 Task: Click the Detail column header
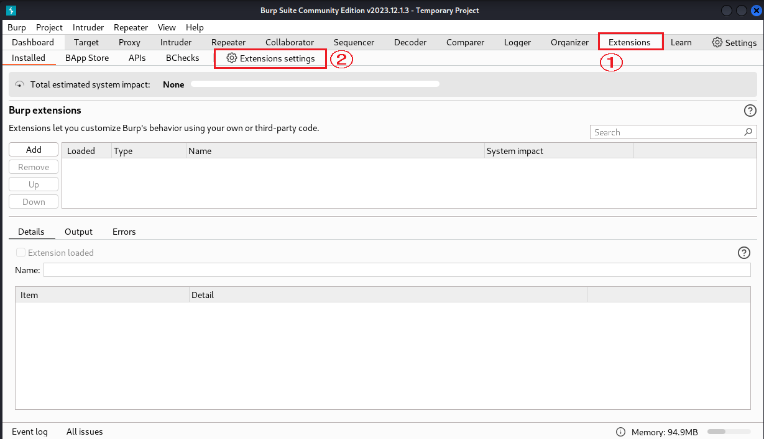coord(388,295)
